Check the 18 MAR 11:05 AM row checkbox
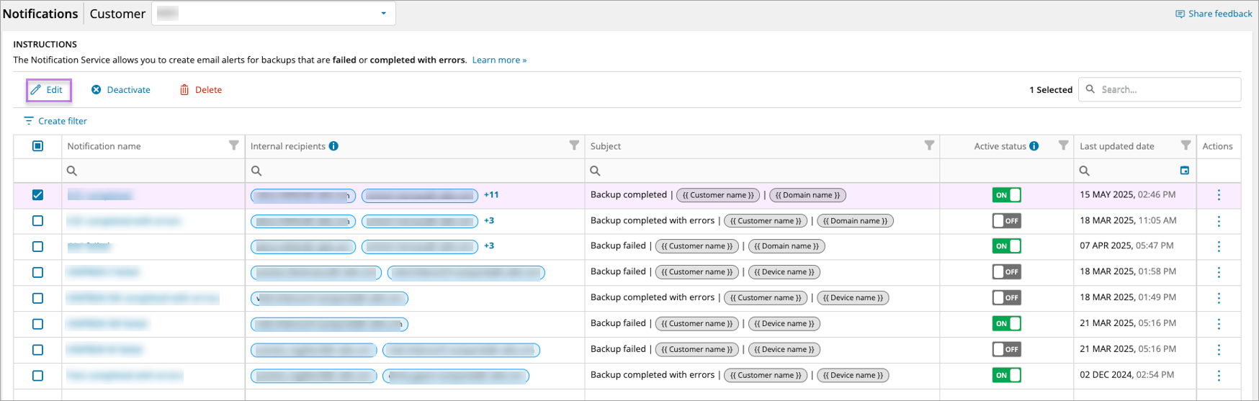 tap(38, 221)
